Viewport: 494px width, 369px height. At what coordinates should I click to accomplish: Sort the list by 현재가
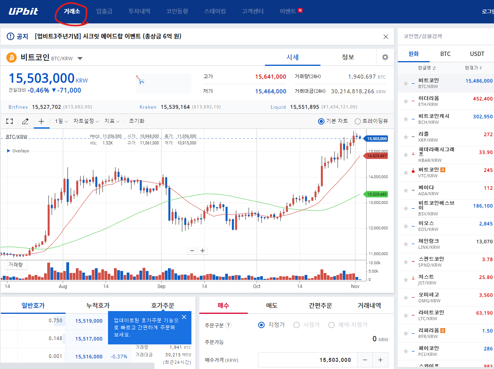474,68
